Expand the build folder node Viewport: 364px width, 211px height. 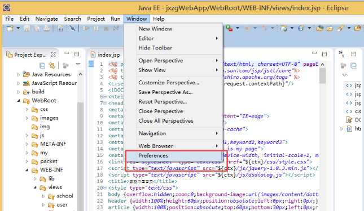coord(18,92)
